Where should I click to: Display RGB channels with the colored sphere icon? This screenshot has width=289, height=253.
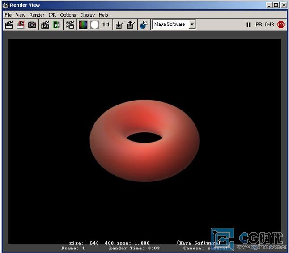(x=83, y=25)
